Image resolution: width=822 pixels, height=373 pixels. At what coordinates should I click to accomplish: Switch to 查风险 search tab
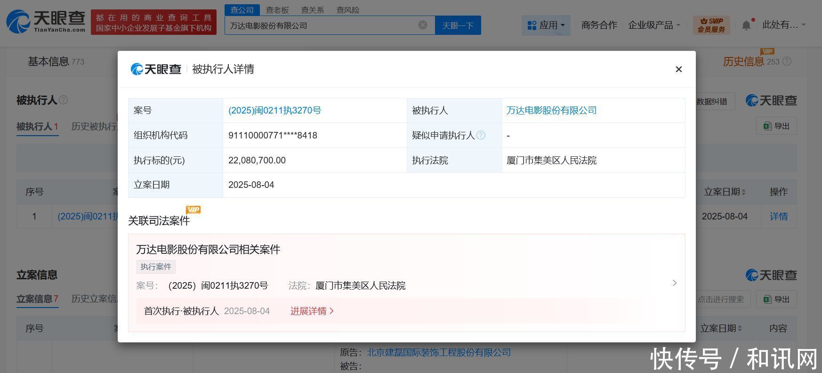pyautogui.click(x=348, y=10)
